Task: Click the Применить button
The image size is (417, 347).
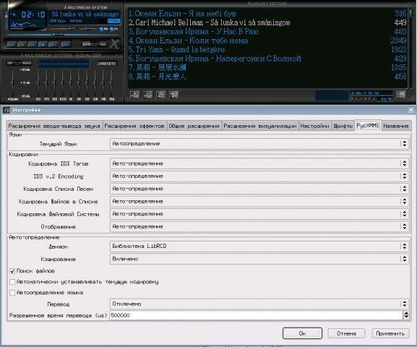Action: [390, 333]
